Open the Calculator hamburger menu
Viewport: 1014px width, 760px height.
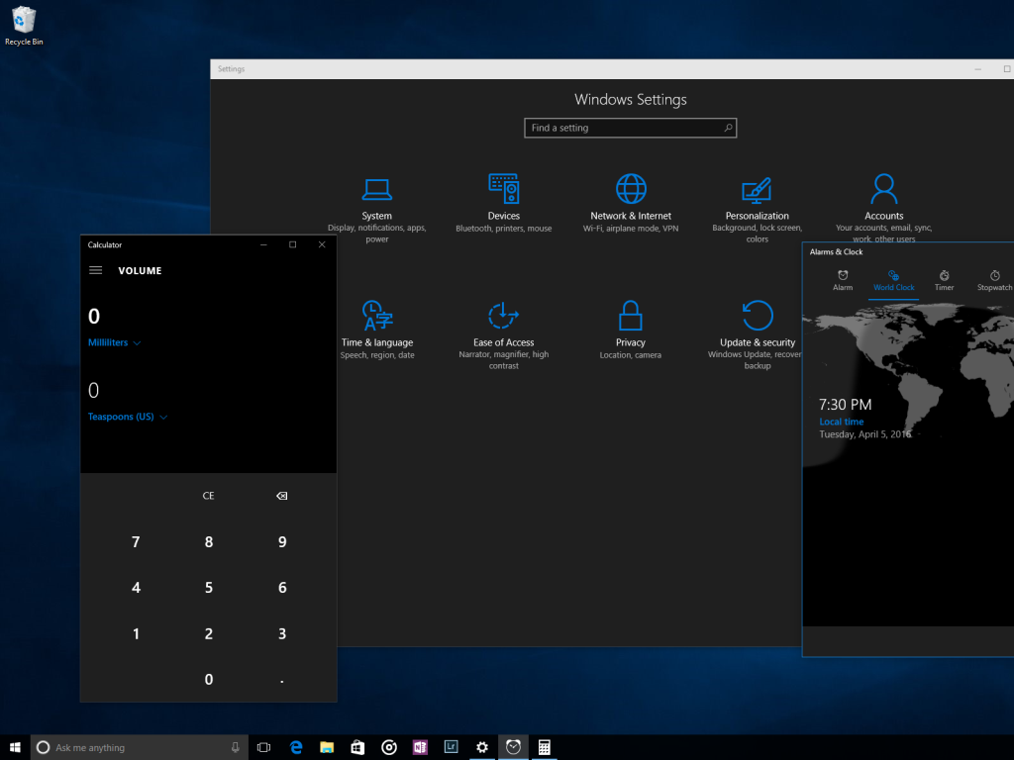96,270
